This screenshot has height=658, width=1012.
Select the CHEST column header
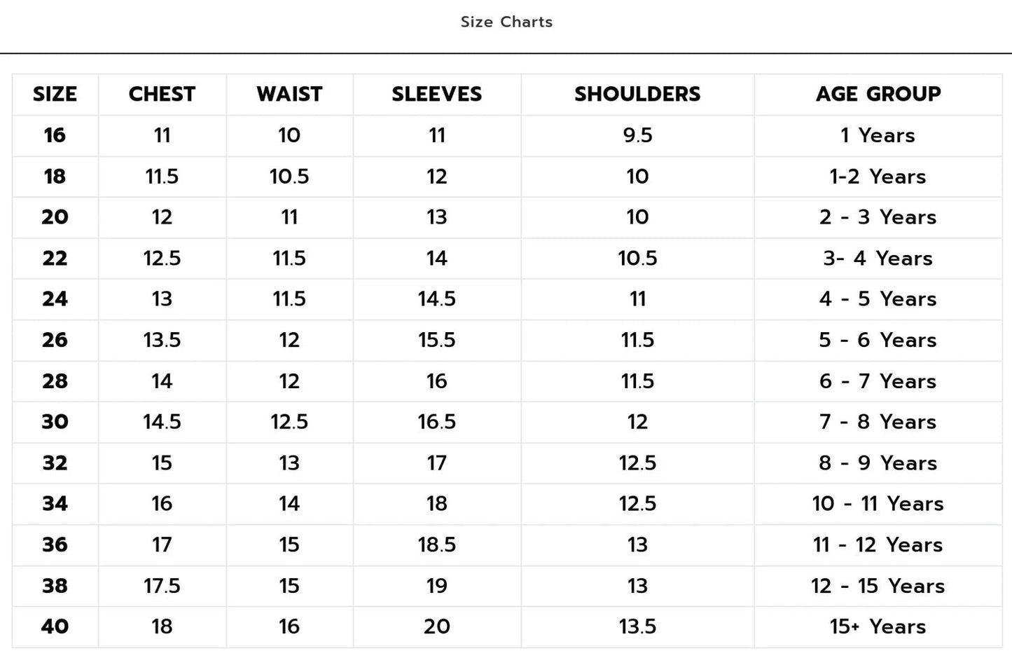pos(162,94)
